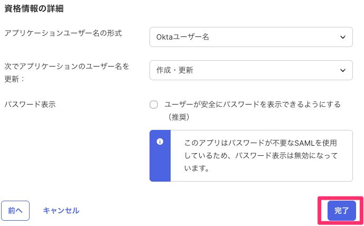This screenshot has width=364, height=226.
Task: Open the 作成・更新 username update dropdown
Action: coord(250,70)
